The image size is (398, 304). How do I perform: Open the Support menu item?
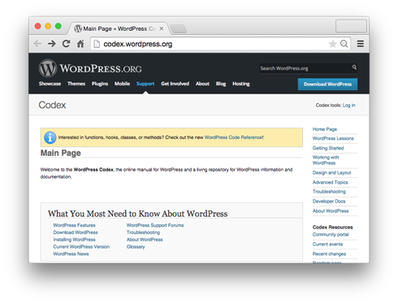tap(145, 84)
